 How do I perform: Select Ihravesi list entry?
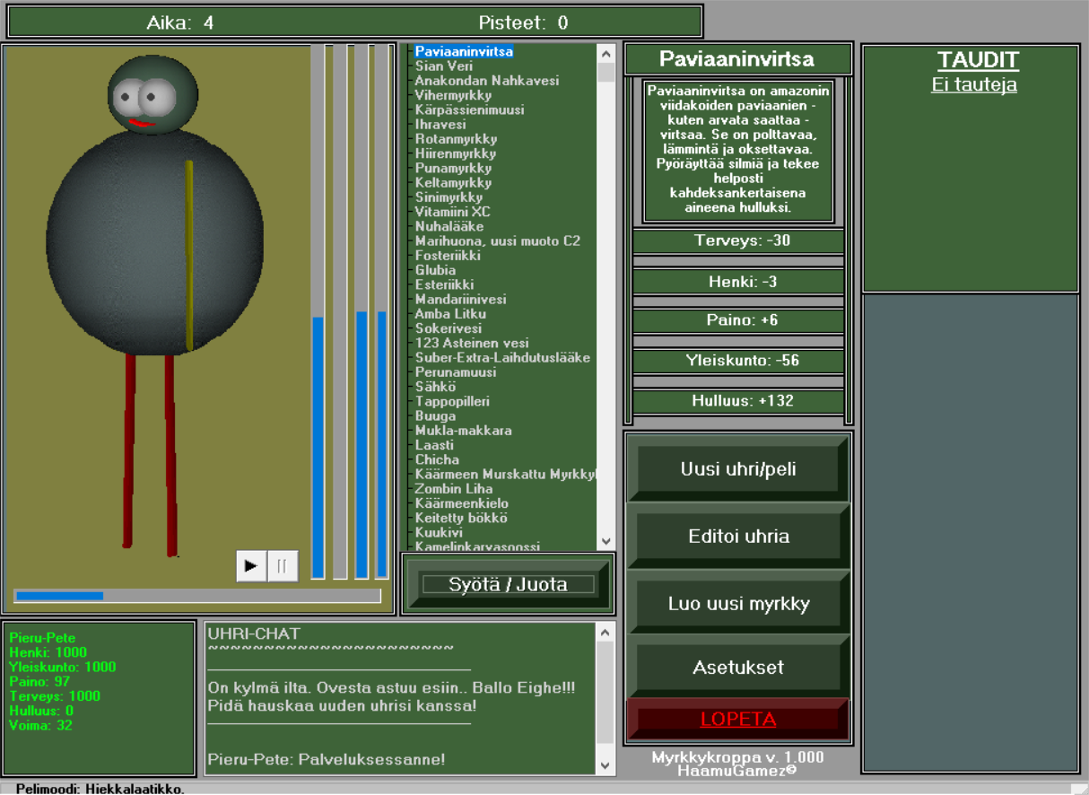tap(440, 125)
